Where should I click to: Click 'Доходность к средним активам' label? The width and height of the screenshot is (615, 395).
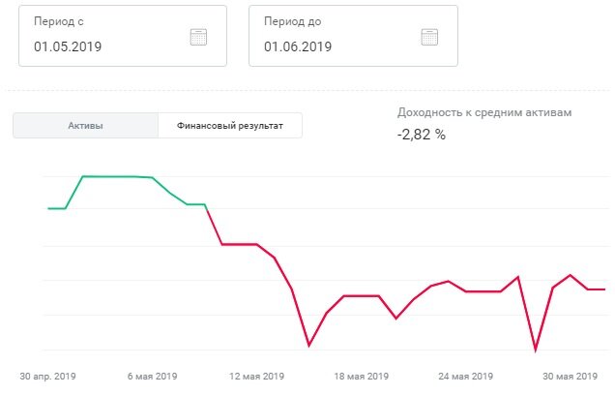484,112
